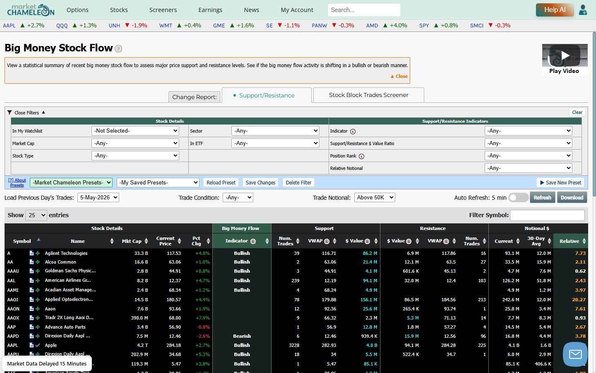Open the My Account menu
Image resolution: width=596 pixels, height=373 pixels.
click(297, 10)
